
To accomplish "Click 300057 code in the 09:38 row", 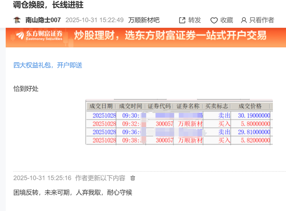I will [164, 140].
